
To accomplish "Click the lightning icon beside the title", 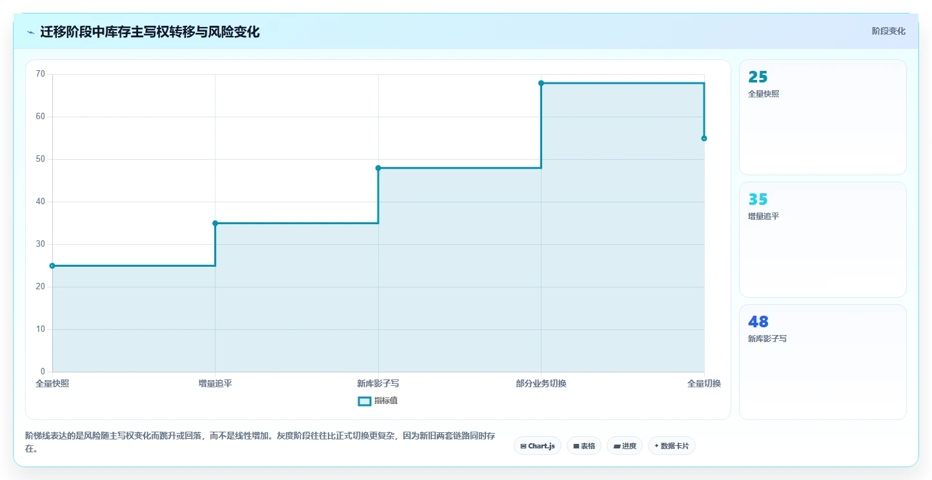I will coord(30,32).
